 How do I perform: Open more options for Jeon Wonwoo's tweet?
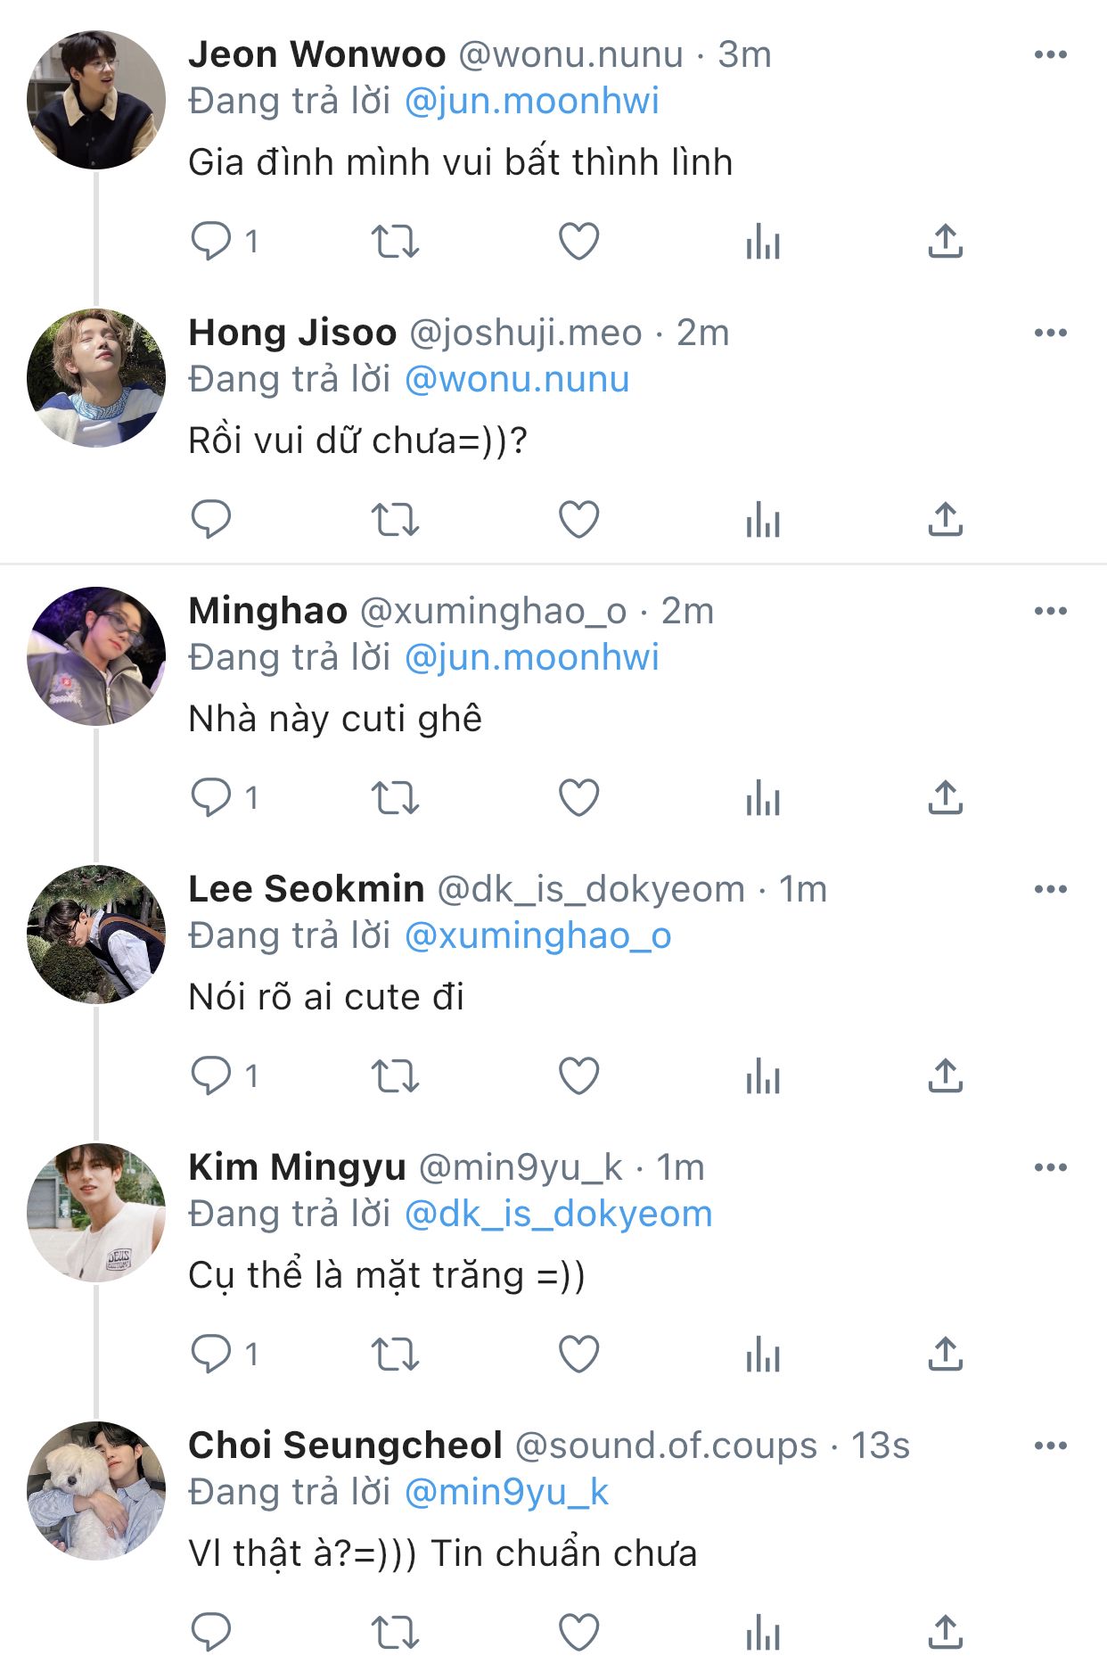[x=1051, y=54]
